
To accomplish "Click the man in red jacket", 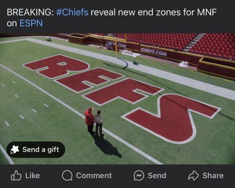I will [x=90, y=120].
